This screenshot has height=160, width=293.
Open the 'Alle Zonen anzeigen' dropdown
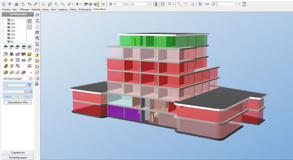(30, 78)
